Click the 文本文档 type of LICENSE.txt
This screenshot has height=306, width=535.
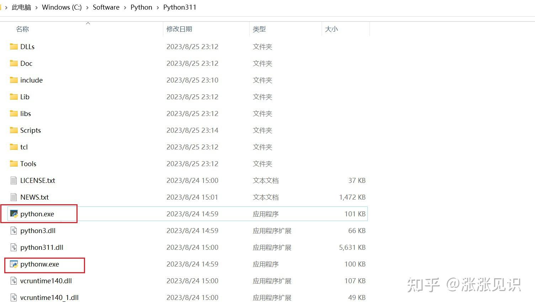pos(266,180)
